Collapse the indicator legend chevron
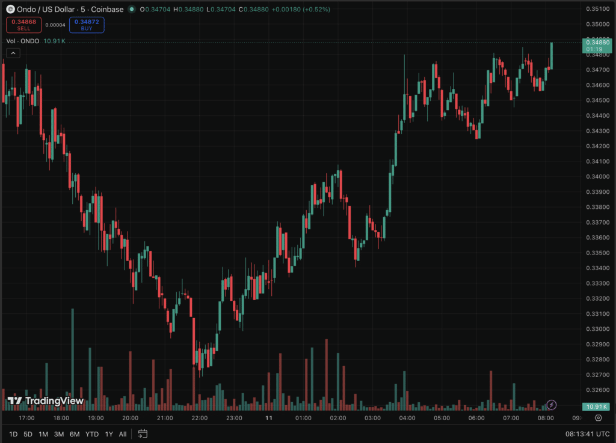This screenshot has height=443, width=616. (13, 53)
